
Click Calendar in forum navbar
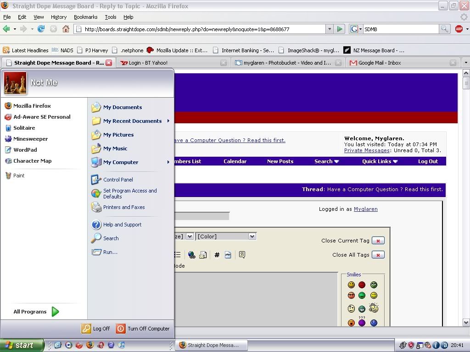point(235,161)
